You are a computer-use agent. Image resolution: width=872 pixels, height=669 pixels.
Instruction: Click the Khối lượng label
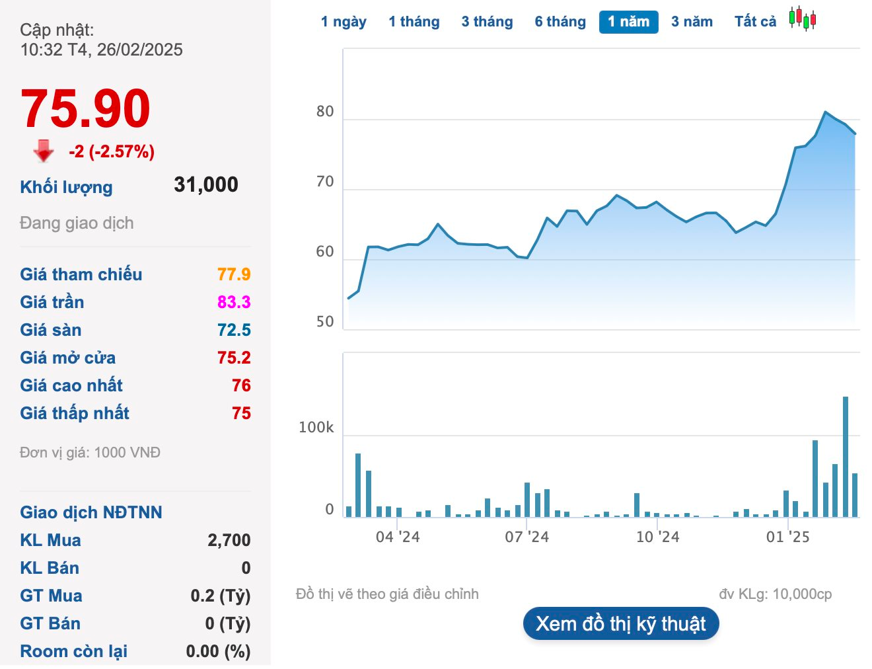pyautogui.click(x=66, y=187)
